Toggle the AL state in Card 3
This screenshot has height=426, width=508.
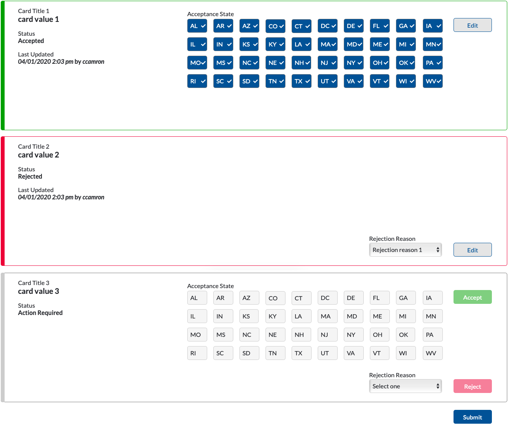point(197,298)
